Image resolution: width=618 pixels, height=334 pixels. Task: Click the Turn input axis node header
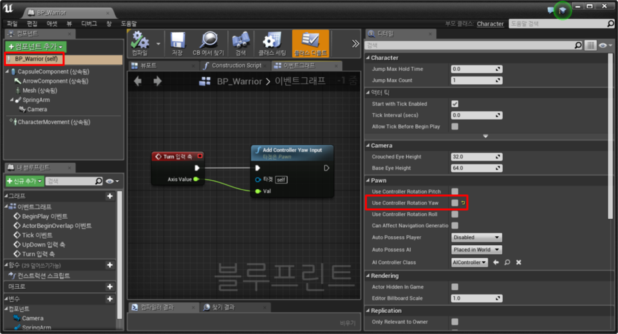[178, 156]
